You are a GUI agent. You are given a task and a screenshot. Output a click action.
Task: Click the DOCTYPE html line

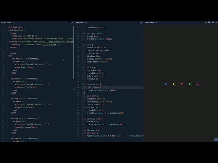(x=16, y=27)
